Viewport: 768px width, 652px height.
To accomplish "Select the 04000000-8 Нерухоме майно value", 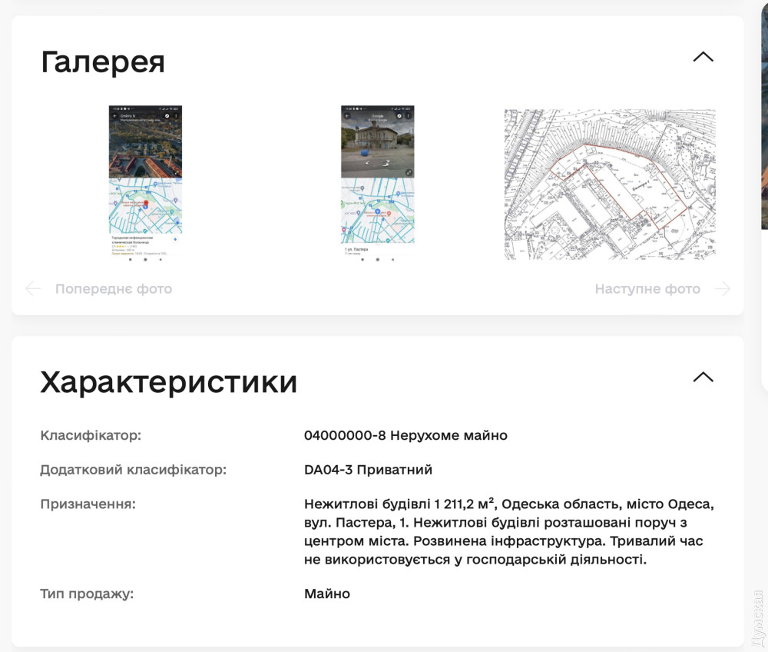I will (406, 436).
